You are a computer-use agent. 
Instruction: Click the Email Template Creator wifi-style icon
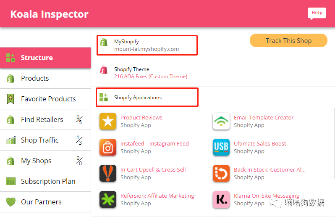click(221, 121)
